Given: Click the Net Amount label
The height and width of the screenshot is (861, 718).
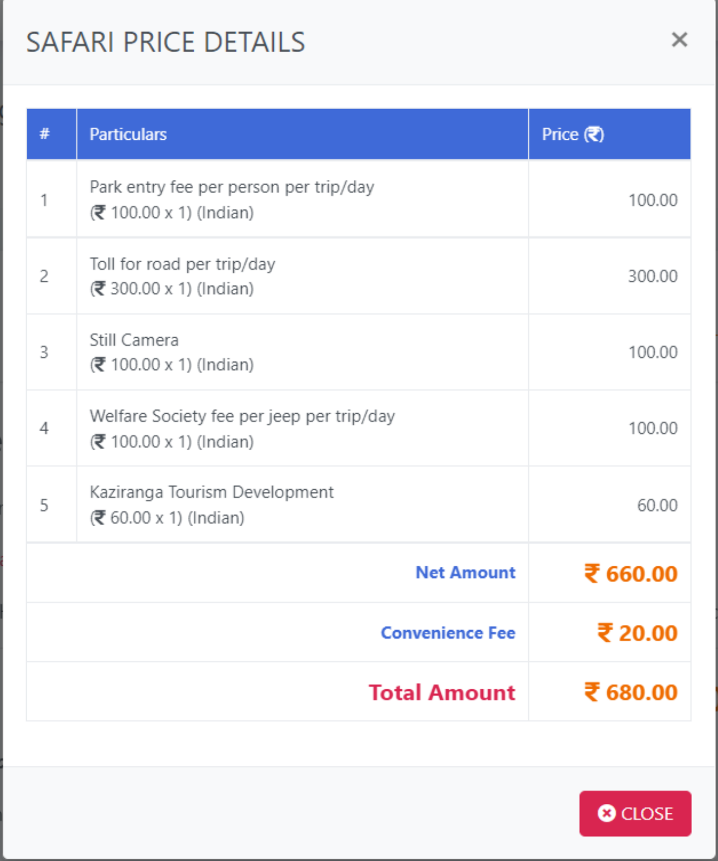Looking at the screenshot, I should 465,573.
